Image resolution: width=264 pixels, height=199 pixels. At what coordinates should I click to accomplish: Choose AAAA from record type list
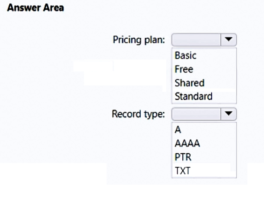[x=187, y=144]
